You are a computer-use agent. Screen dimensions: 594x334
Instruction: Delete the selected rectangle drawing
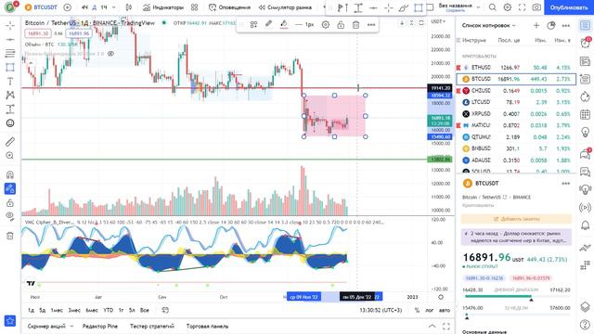click(355, 25)
